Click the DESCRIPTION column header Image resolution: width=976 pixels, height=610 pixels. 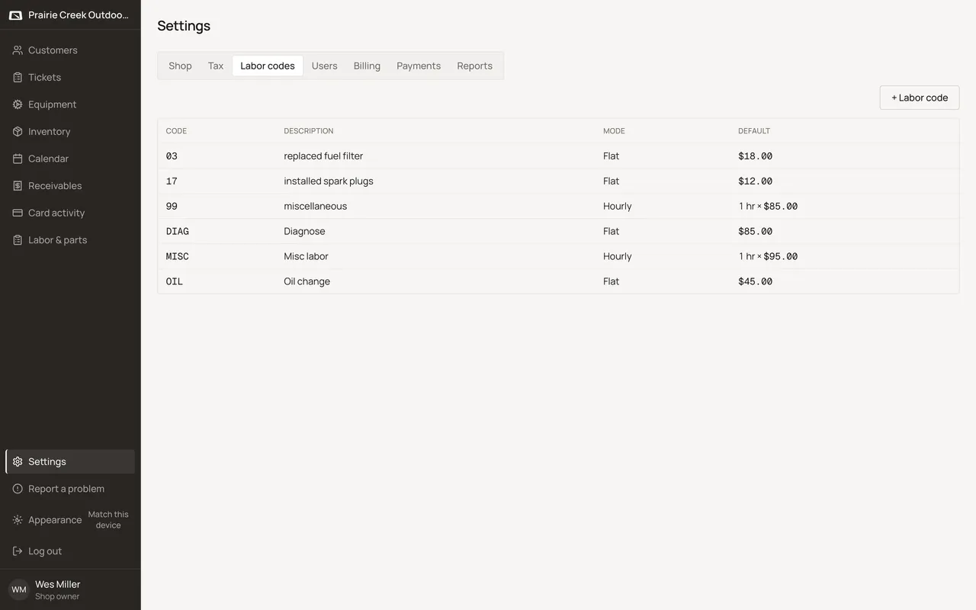(309, 131)
